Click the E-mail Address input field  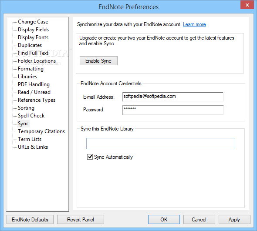click(x=173, y=97)
